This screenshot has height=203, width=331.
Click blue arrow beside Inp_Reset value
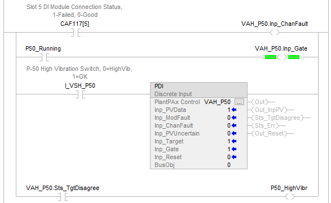click(x=234, y=157)
